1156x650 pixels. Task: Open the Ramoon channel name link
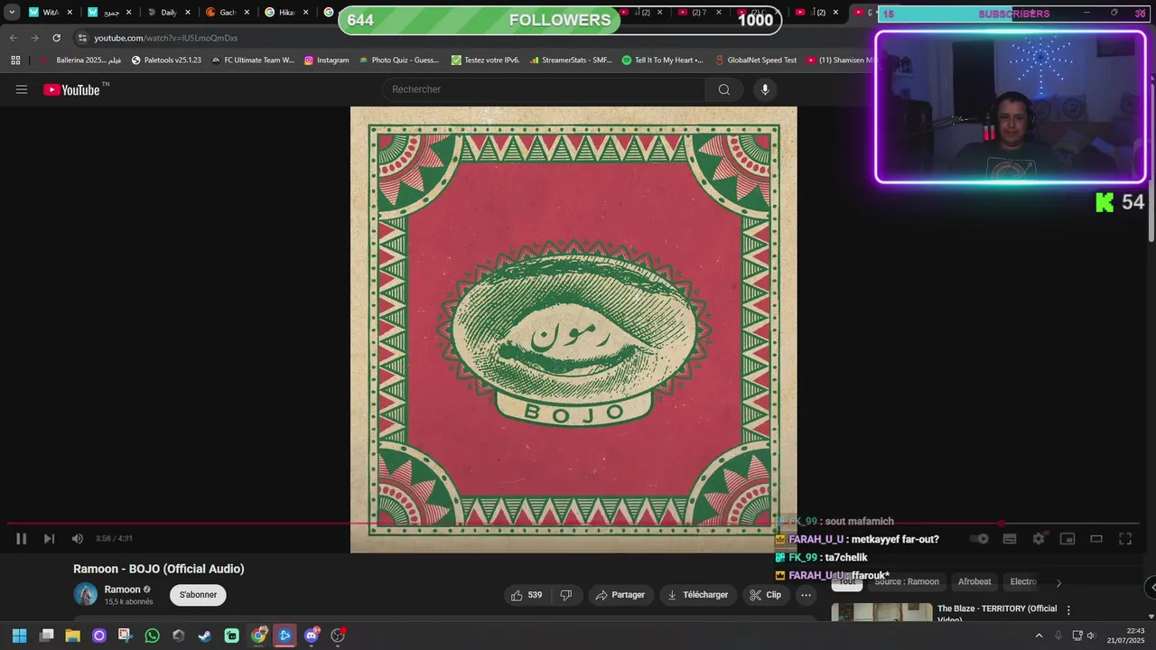(x=122, y=590)
